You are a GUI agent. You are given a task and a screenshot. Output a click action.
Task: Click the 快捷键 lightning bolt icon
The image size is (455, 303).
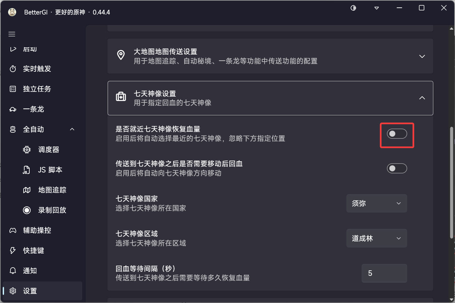click(13, 250)
